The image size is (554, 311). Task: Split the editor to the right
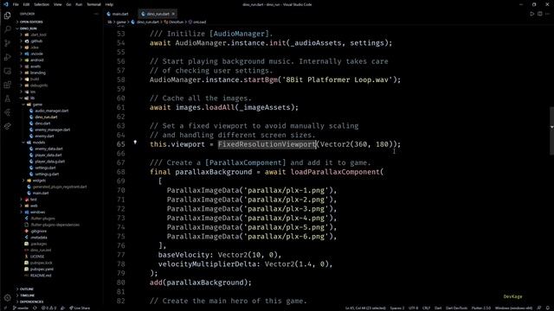pyautogui.click(x=540, y=14)
